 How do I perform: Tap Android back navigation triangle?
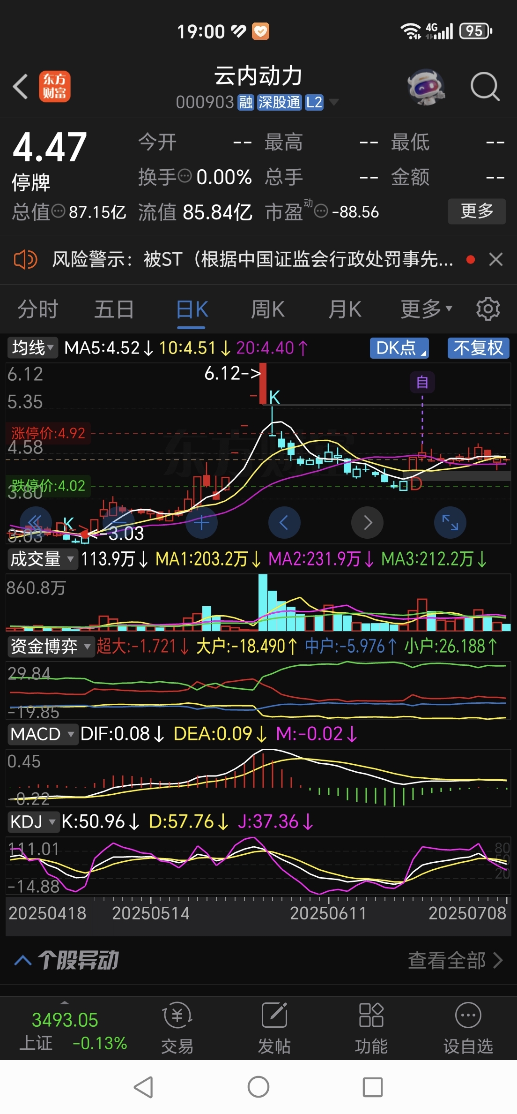point(144,1087)
